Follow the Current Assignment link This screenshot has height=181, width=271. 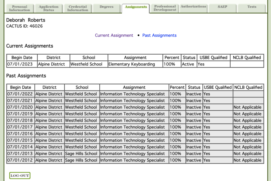114,35
